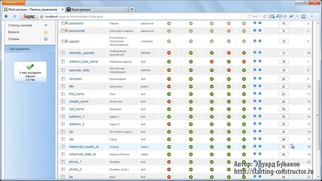
Task: Click the browser Back arrow
Action: (x=6, y=17)
